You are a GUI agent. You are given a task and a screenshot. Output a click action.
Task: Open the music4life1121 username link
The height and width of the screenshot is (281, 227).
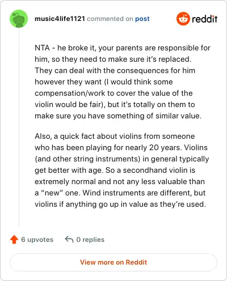tap(60, 19)
